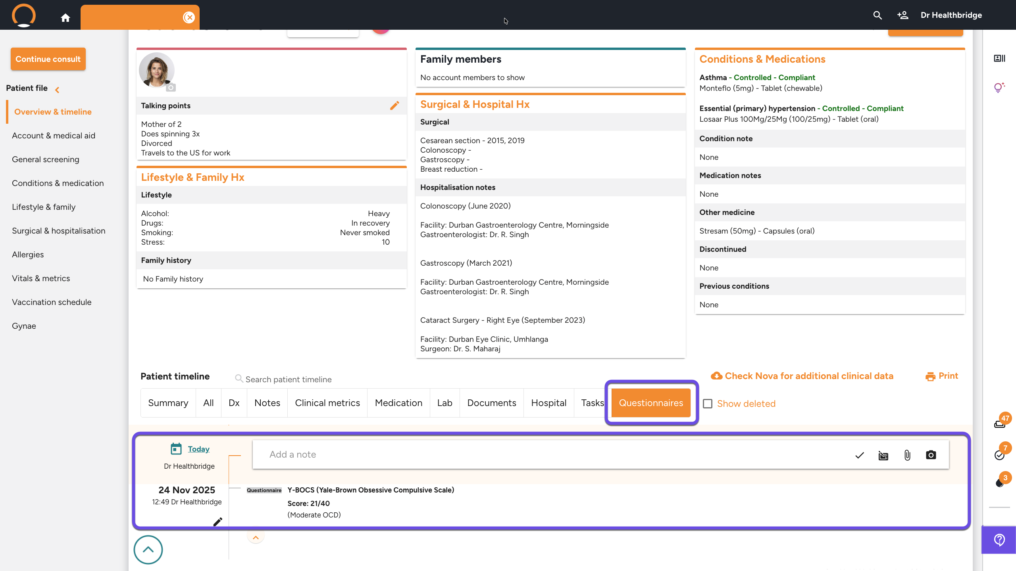
Task: Click the add patient icon
Action: coord(902,15)
